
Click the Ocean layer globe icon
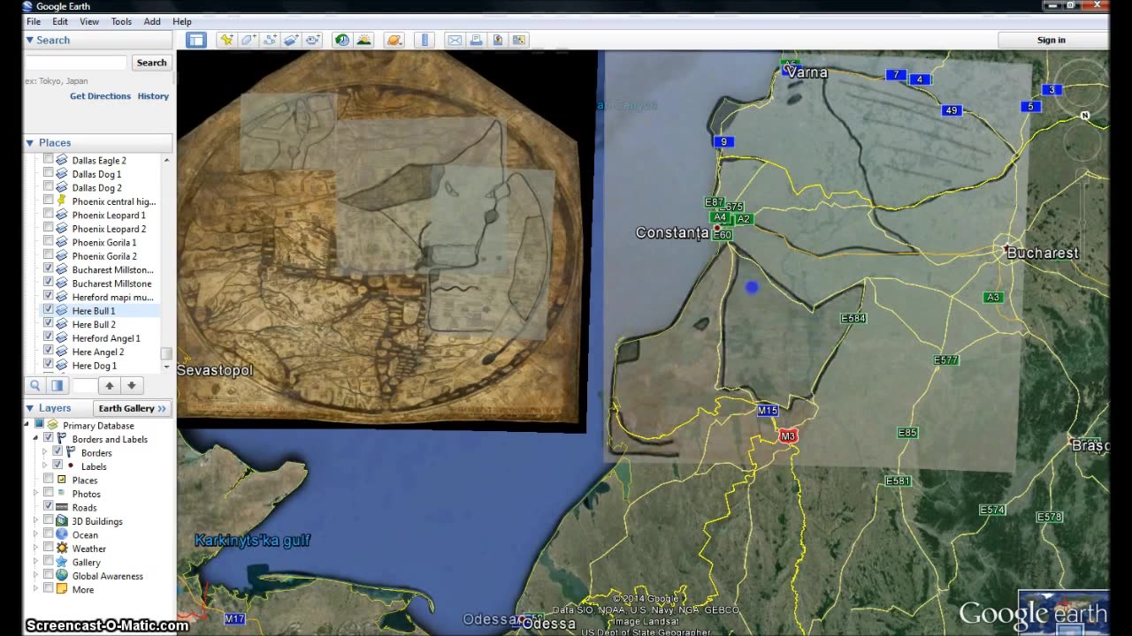(x=62, y=534)
